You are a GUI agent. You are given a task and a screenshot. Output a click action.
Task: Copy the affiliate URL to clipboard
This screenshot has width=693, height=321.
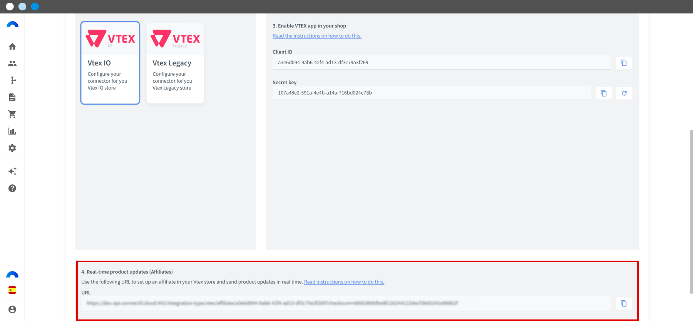point(624,303)
